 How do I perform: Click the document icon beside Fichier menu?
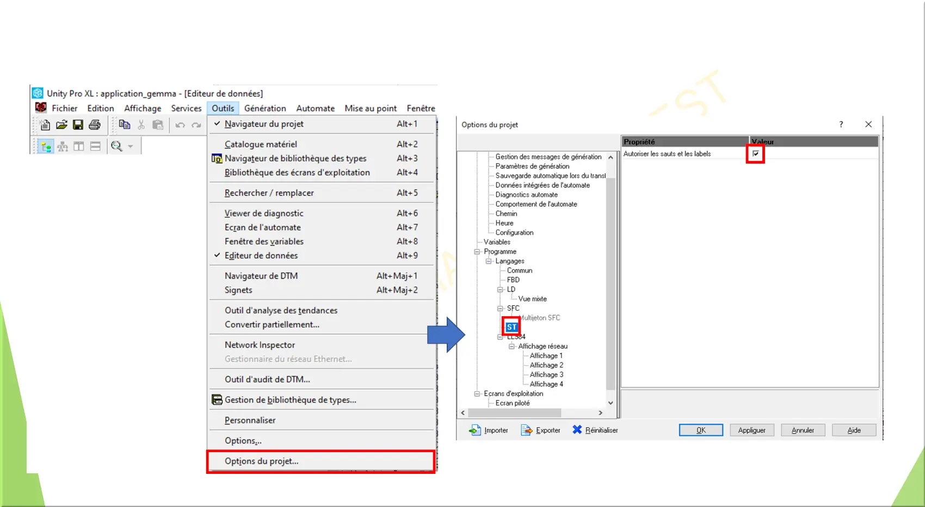tap(41, 108)
